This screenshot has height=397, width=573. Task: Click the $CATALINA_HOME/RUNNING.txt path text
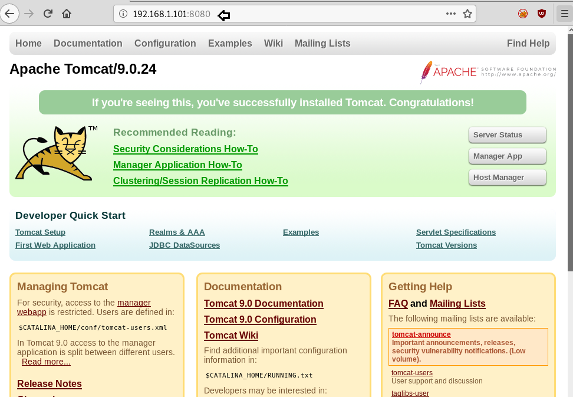259,375
